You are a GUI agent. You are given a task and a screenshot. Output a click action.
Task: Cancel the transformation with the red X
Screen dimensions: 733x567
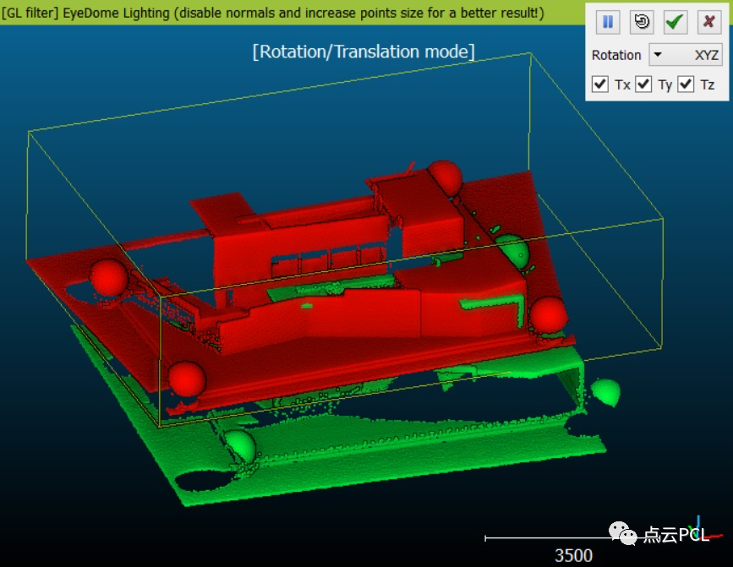click(708, 21)
